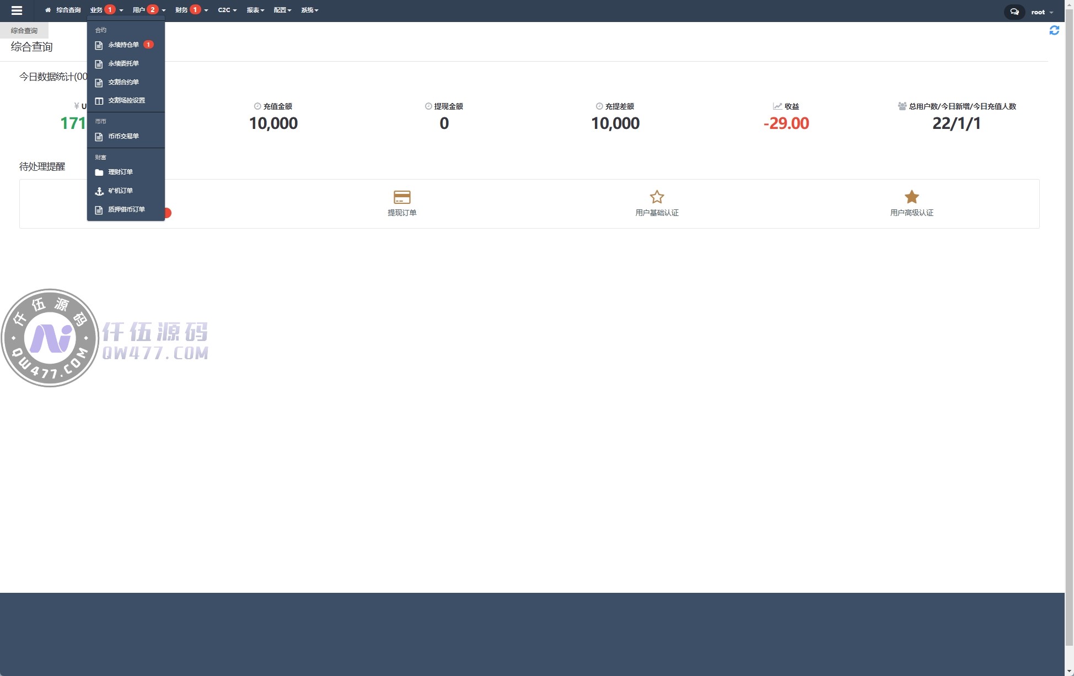Click the home icon beside 综合查询
Screen dimensions: 1074x676
[48, 10]
